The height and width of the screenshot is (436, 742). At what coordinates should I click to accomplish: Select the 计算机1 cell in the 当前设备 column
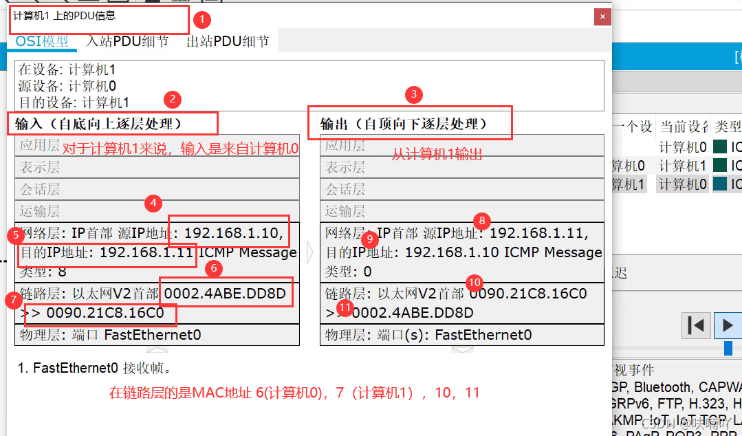point(682,166)
